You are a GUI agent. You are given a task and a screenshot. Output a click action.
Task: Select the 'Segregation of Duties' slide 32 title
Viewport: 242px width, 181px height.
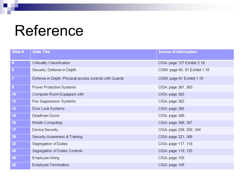(x=93, y=145)
